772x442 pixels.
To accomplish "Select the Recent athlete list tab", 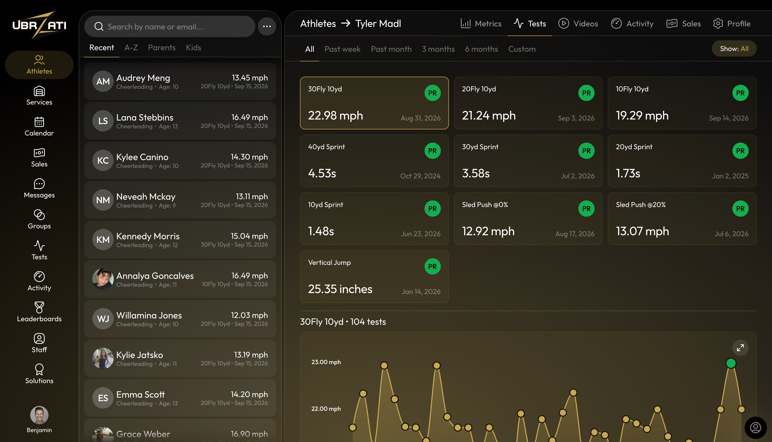I will click(x=102, y=47).
